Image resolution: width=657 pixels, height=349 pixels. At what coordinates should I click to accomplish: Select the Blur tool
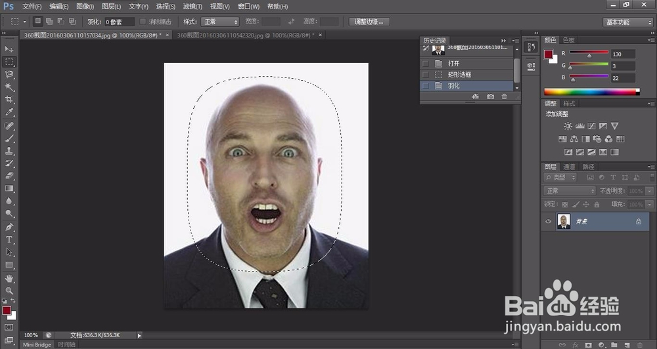[x=9, y=201]
